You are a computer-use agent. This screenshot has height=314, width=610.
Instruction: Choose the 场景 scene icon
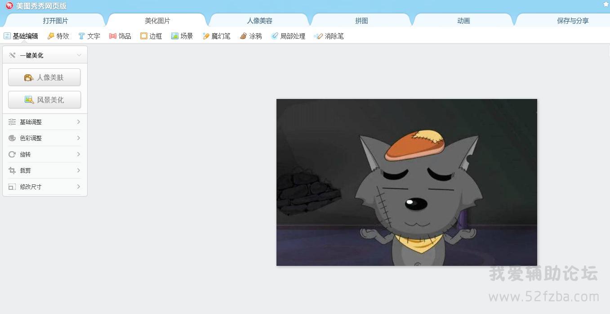coord(175,36)
